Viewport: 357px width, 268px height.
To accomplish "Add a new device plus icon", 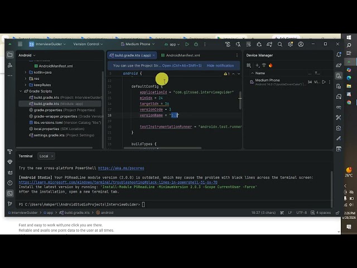I will pyautogui.click(x=257, y=65).
